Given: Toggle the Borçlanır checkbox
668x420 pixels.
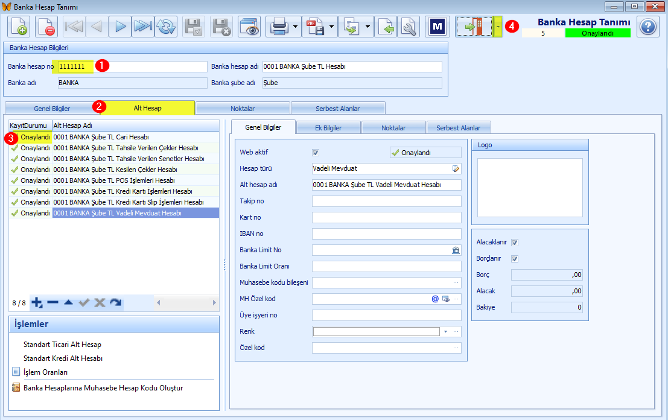Looking at the screenshot, I should (x=515, y=258).
